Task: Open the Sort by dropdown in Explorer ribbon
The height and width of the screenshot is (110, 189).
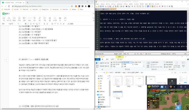Action: [148, 64]
